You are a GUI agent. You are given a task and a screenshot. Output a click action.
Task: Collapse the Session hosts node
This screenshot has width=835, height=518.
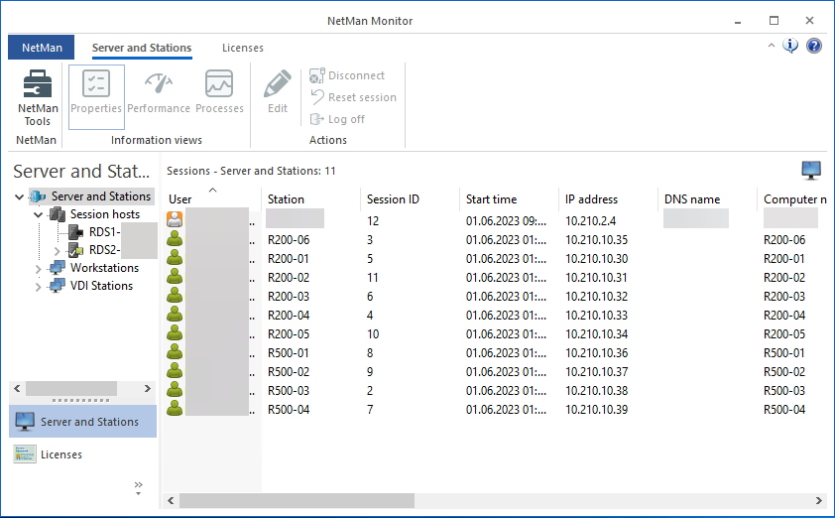(x=39, y=214)
